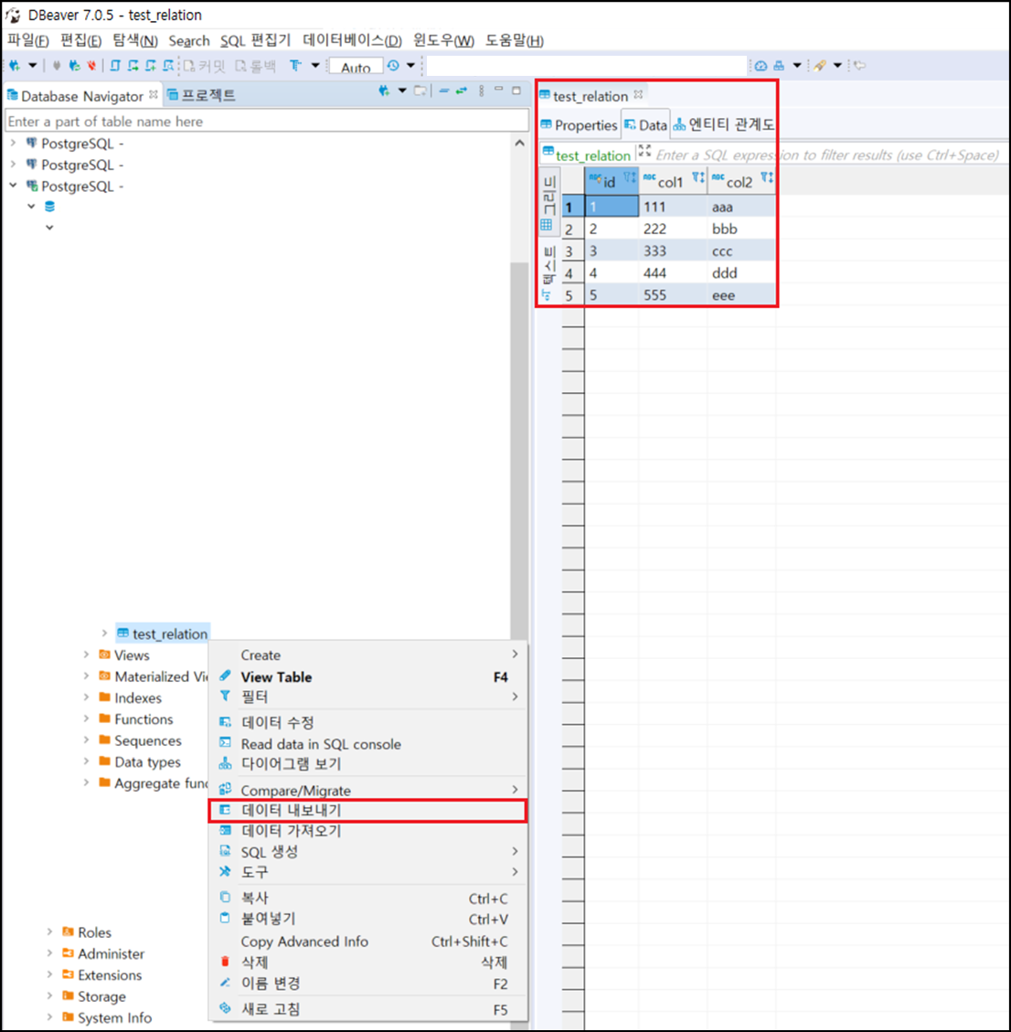Screen dimensions: 1011x1032
Task: Click the Recent SQL script icon with plus
Action: click(151, 65)
